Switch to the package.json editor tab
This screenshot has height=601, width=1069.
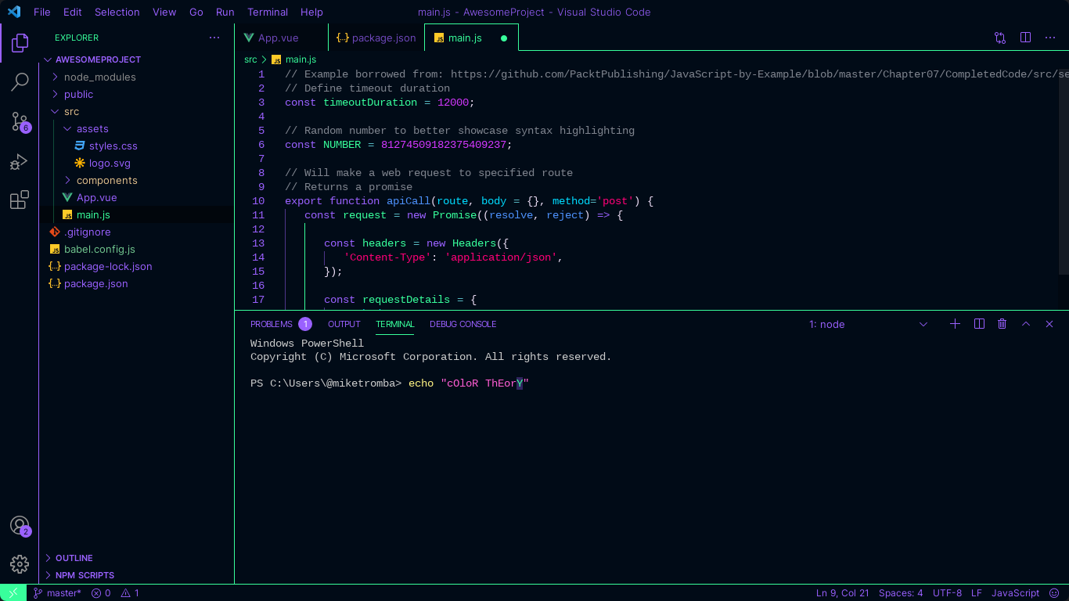tap(376, 38)
